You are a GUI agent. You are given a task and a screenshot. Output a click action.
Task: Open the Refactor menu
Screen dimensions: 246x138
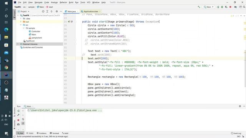[x=63, y=2]
